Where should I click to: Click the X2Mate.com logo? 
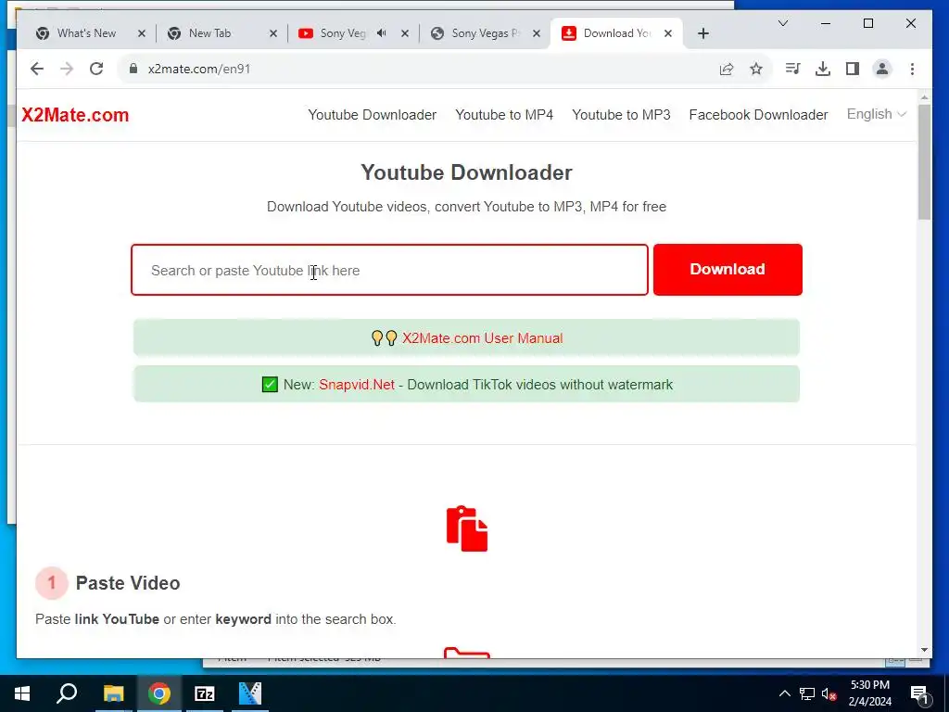tap(75, 115)
